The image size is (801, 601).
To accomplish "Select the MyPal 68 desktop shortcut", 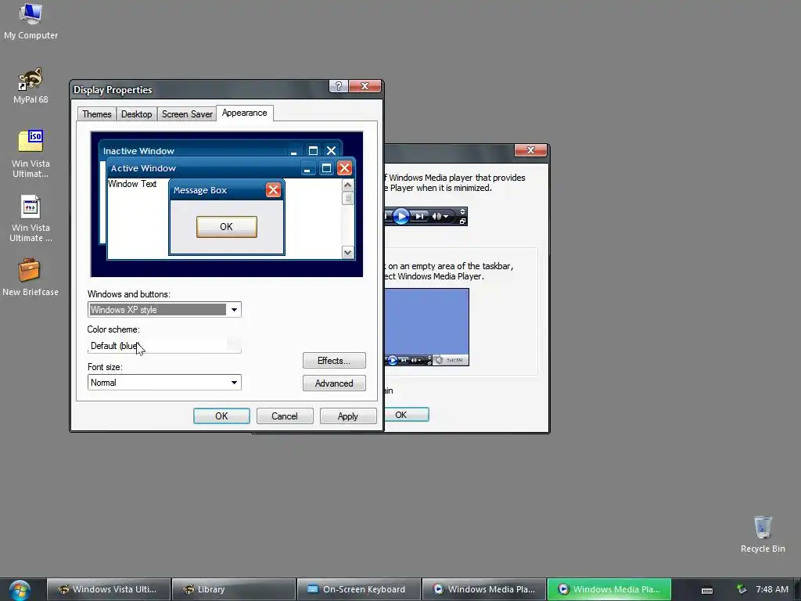I will click(x=31, y=86).
